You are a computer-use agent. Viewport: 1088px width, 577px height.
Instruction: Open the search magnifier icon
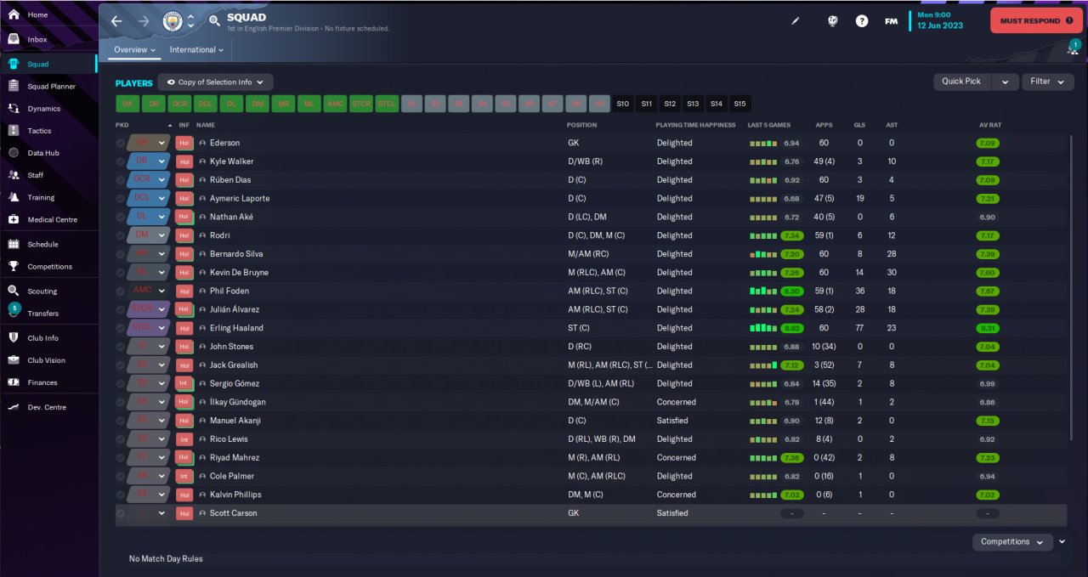click(214, 21)
